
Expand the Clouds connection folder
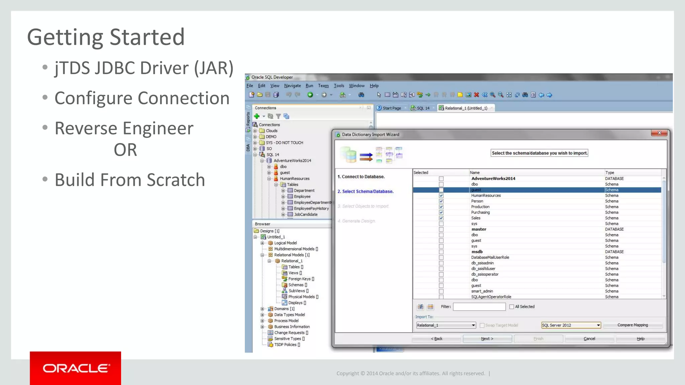[x=255, y=131]
